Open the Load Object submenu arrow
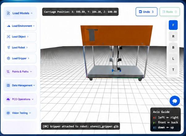 pos(28,37)
